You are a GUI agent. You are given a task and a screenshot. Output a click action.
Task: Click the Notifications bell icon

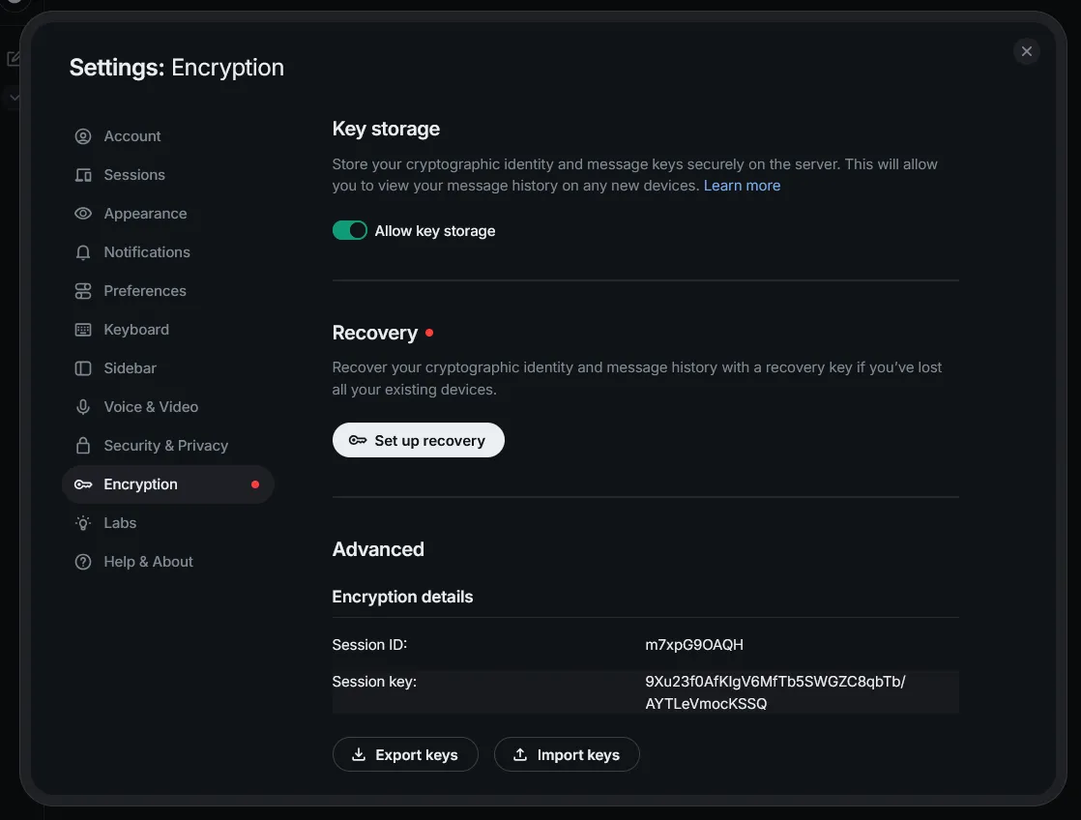click(83, 252)
